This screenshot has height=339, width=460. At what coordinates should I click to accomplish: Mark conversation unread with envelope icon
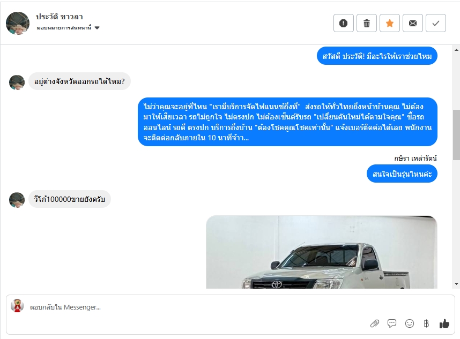[x=413, y=23]
